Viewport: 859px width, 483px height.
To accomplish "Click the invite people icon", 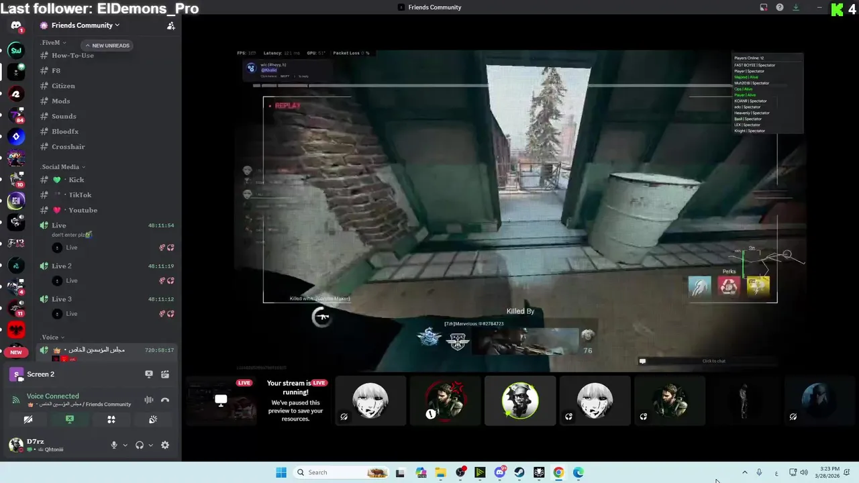I will pos(171,25).
